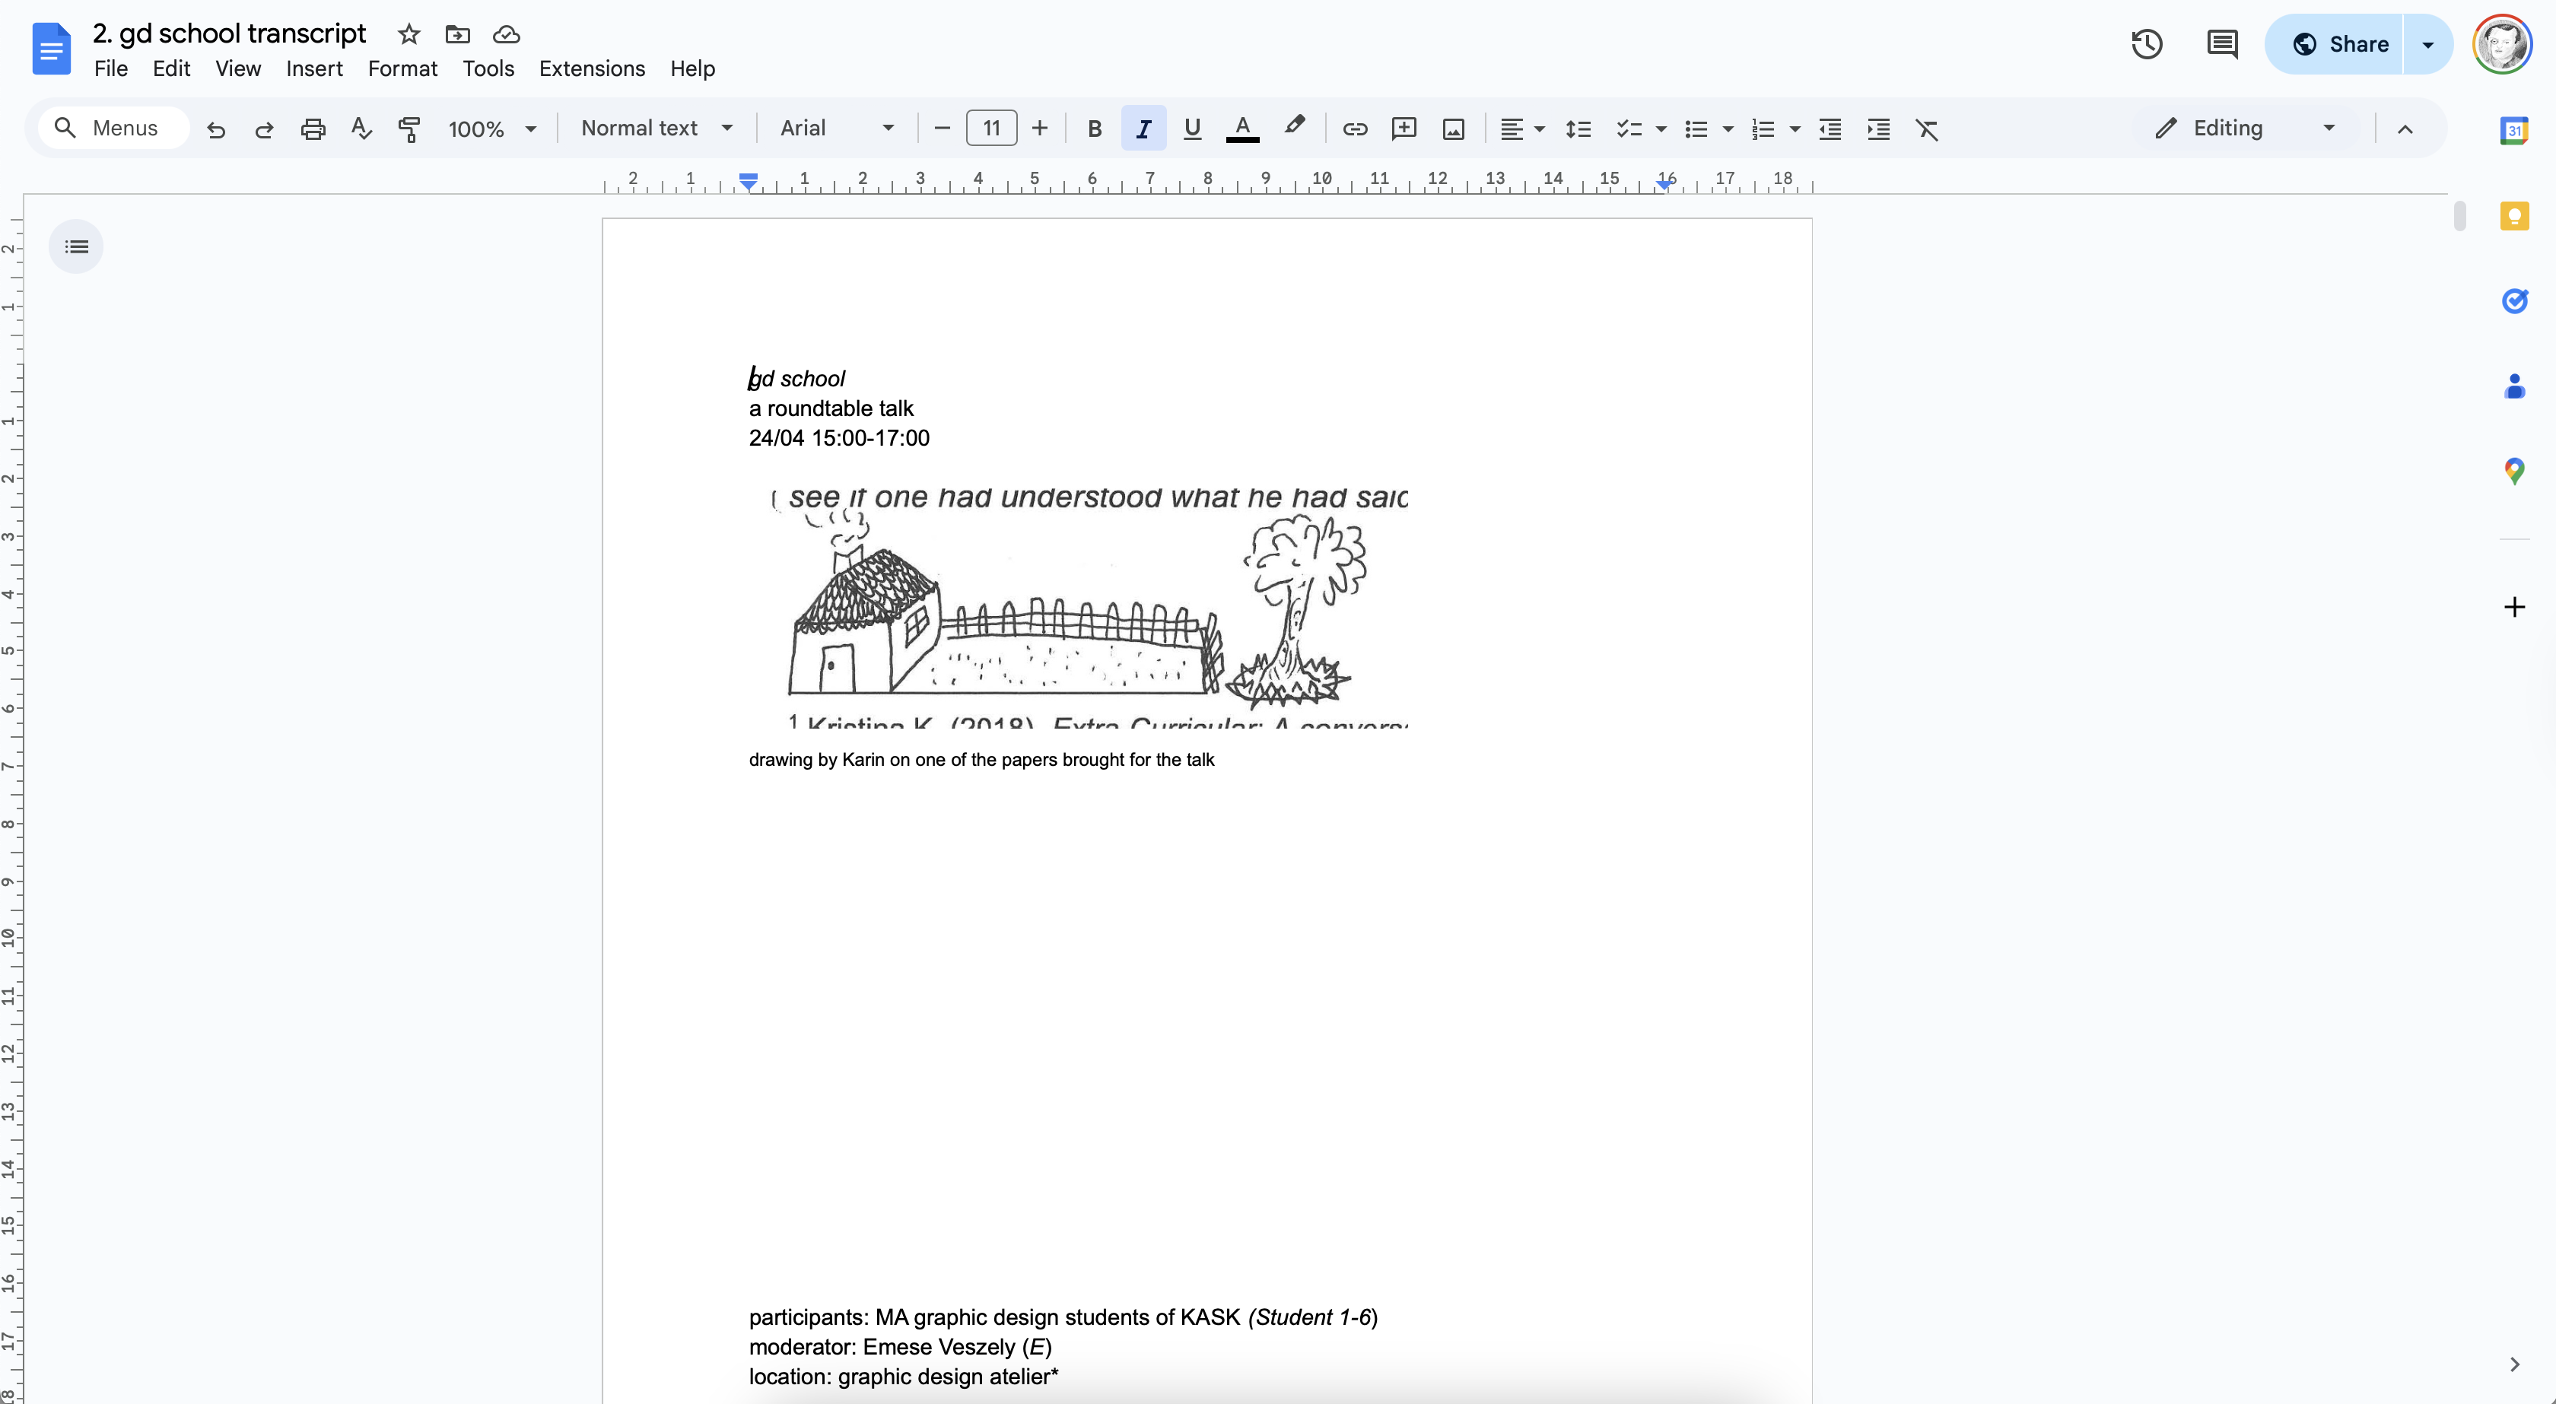Open the 100% zoom dropdown

[491, 129]
